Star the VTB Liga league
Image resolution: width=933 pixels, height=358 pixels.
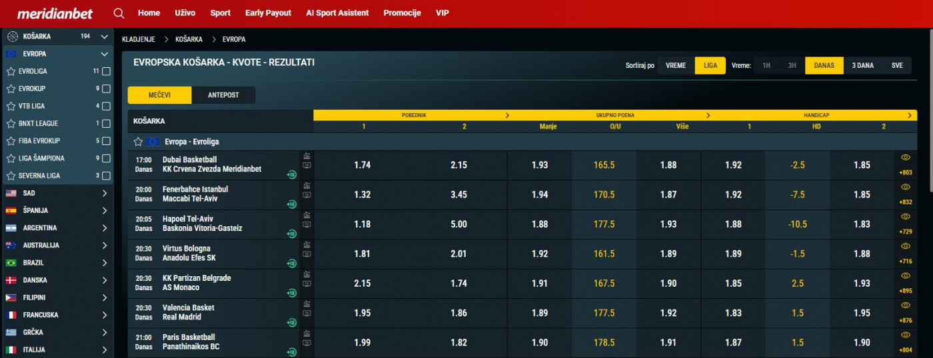(11, 106)
